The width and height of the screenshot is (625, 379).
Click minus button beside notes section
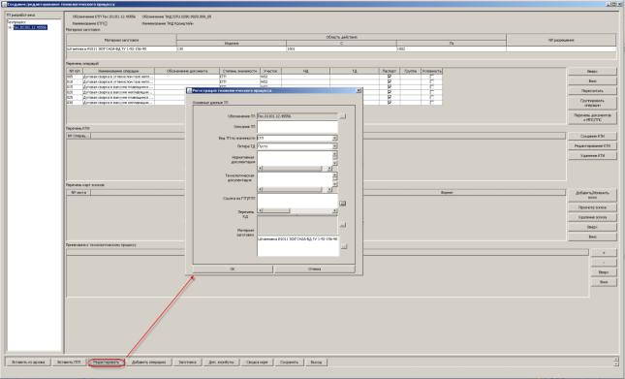pos(604,263)
